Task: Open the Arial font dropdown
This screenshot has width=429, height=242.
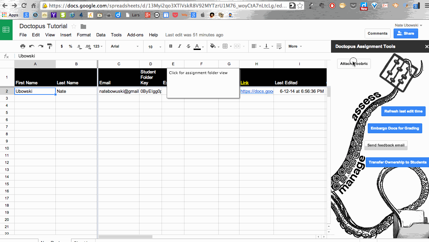Action: pyautogui.click(x=125, y=46)
